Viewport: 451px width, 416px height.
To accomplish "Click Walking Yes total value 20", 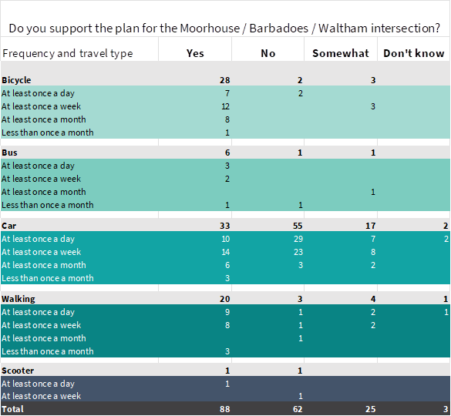I will pos(224,299).
